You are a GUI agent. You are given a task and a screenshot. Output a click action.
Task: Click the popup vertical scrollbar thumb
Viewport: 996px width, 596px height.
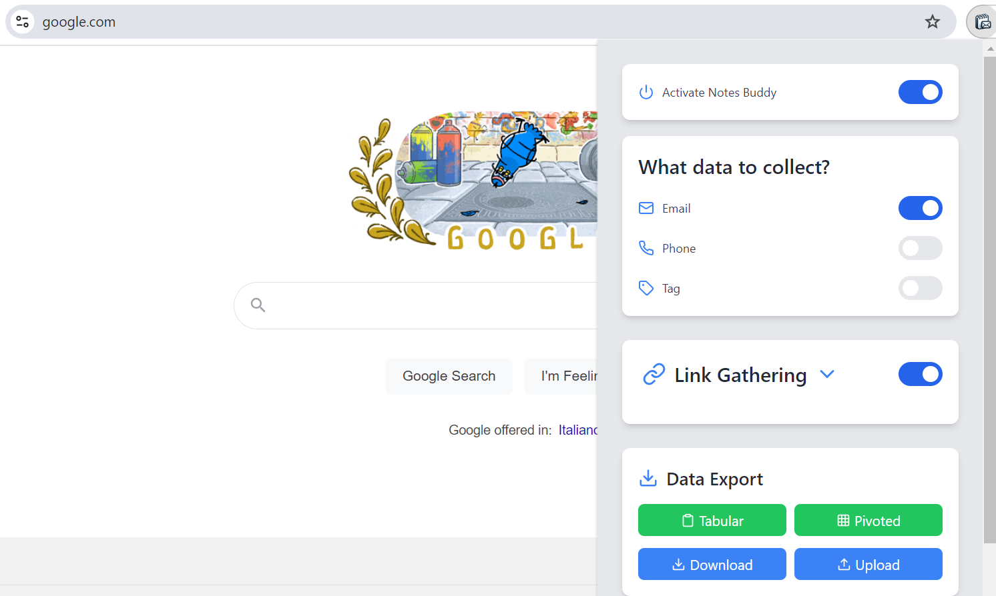click(x=990, y=300)
